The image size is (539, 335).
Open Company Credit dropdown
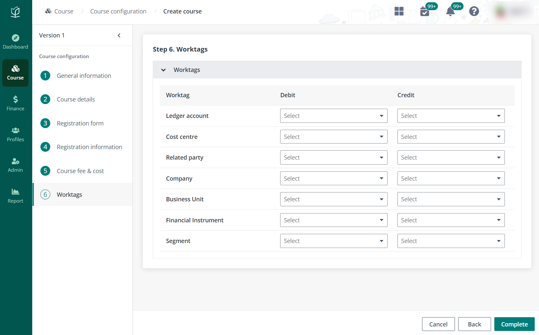point(451,178)
